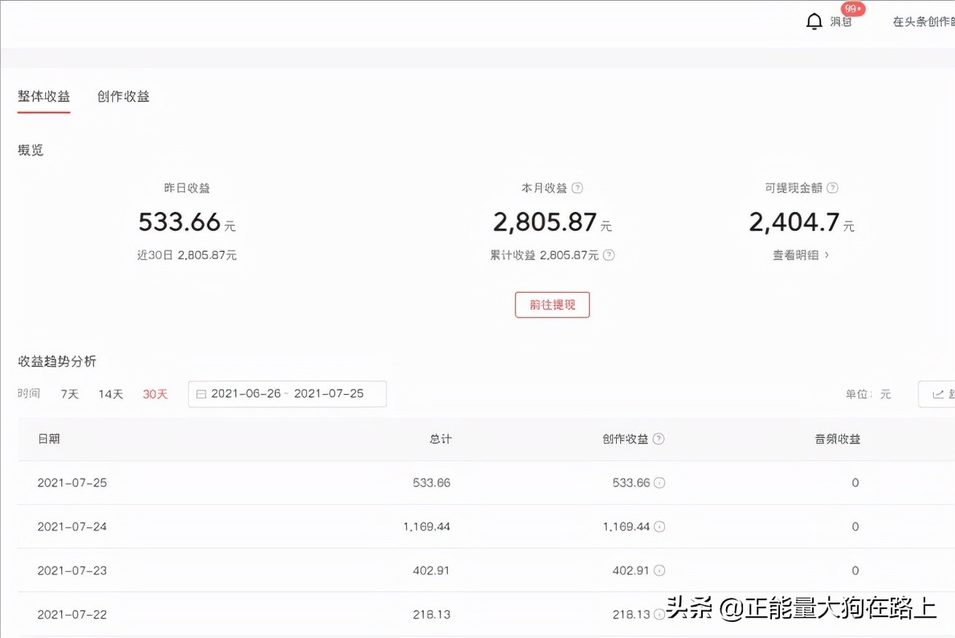Click the info icon next to 533.66

pyautogui.click(x=660, y=482)
